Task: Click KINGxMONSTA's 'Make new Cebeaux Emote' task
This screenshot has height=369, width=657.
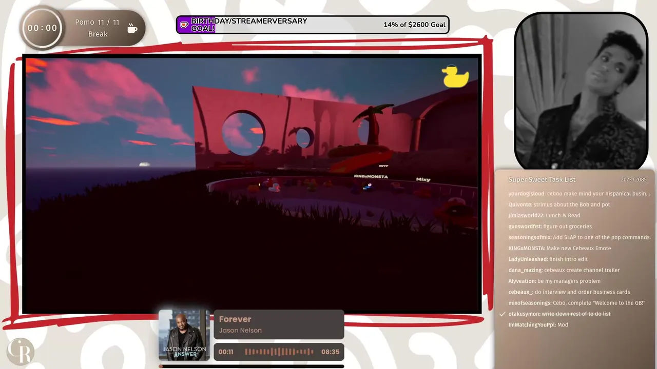Action: click(559, 248)
